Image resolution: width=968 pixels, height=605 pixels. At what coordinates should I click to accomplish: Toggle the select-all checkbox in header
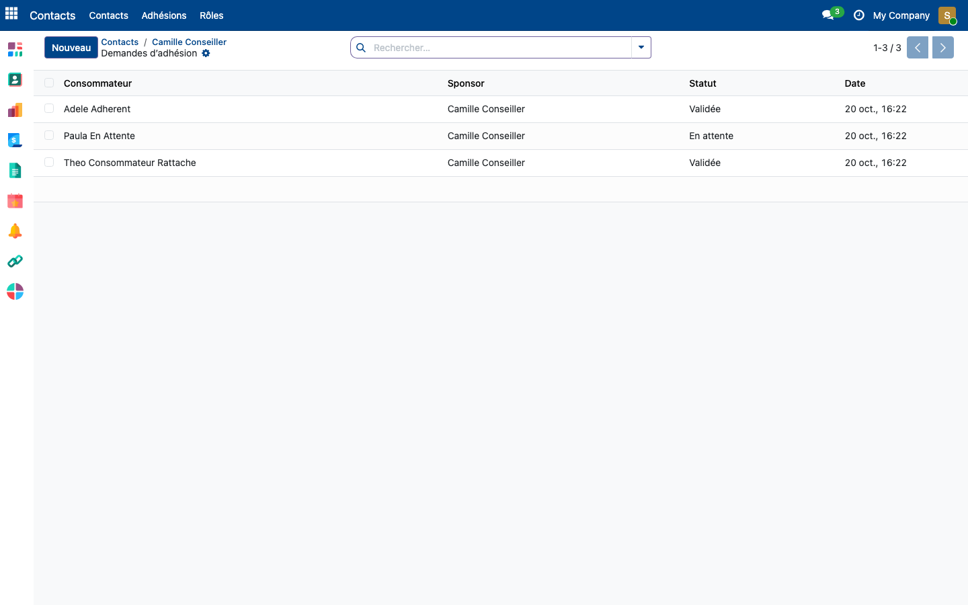[49, 83]
